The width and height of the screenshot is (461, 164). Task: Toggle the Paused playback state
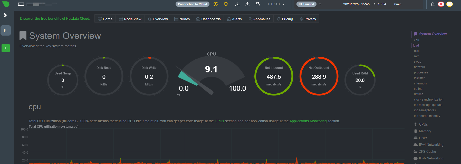click(x=307, y=4)
